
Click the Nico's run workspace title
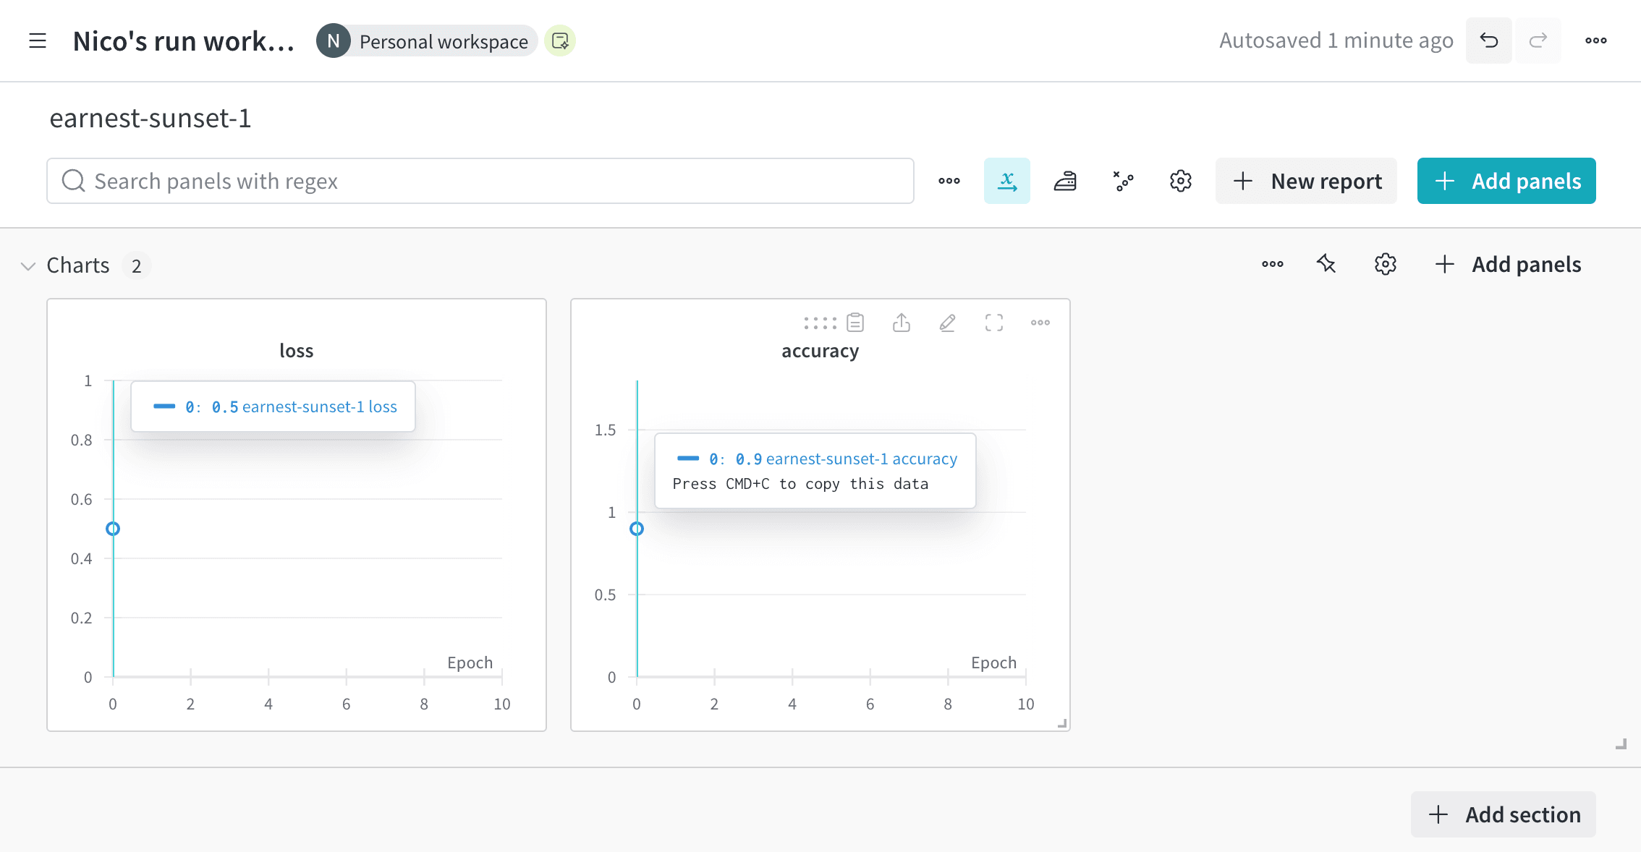(184, 41)
